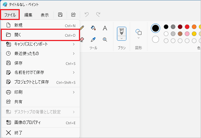Click the clock icon beside 最近使ったもの

(8, 53)
